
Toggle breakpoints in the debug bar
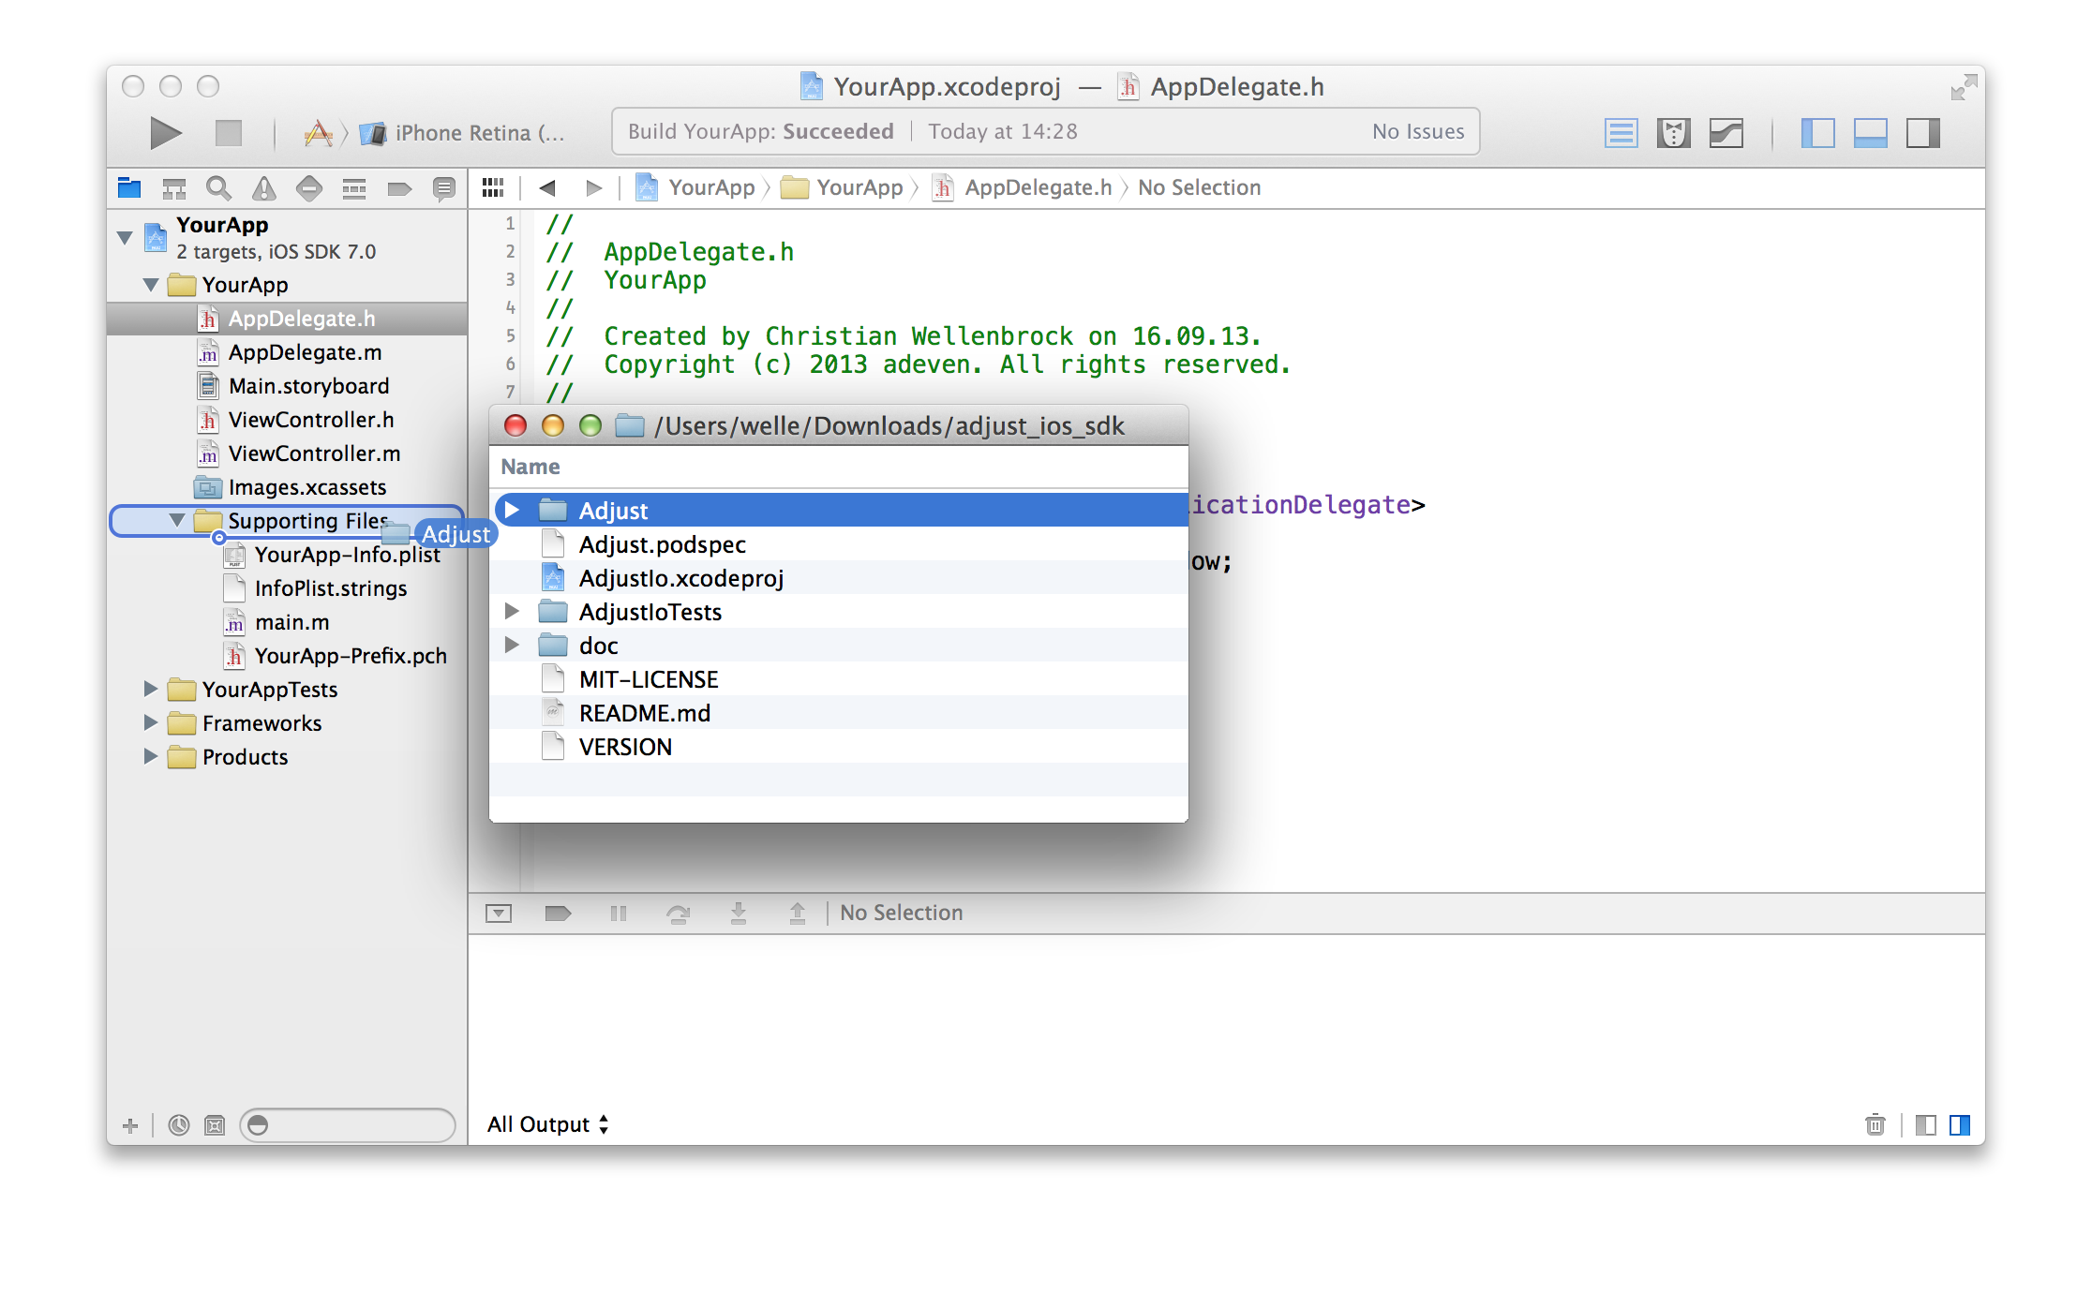pyautogui.click(x=558, y=913)
